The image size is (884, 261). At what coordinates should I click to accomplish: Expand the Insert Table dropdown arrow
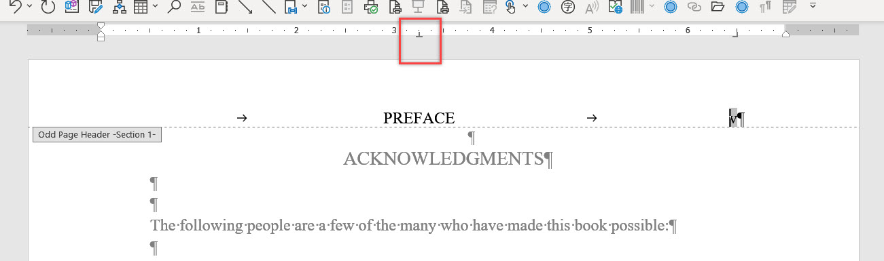pos(156,7)
